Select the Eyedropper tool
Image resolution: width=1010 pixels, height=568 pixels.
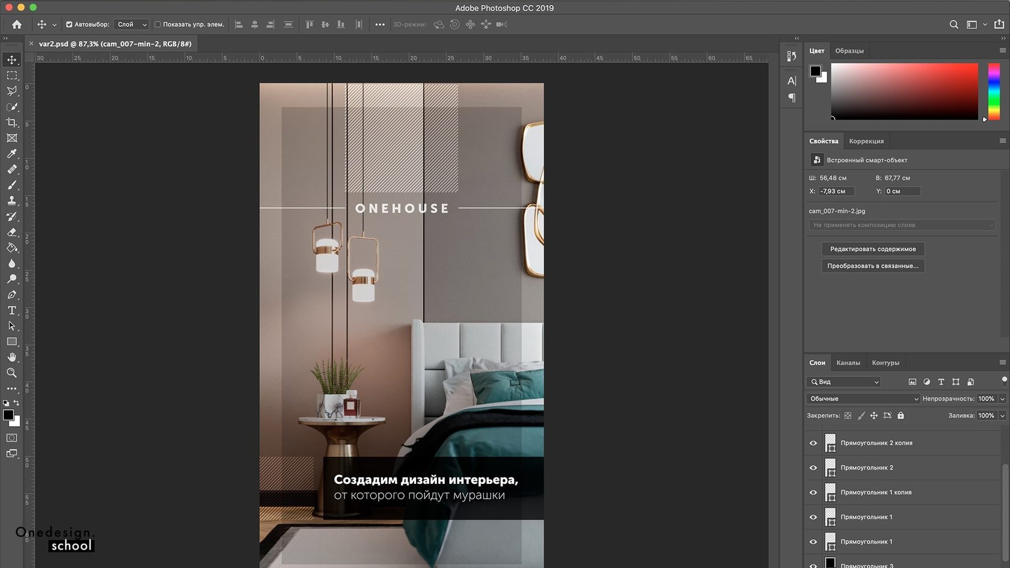11,154
